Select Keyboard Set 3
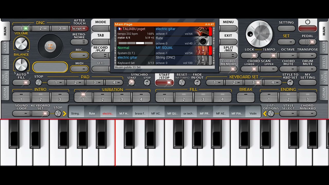 pos(253,82)
